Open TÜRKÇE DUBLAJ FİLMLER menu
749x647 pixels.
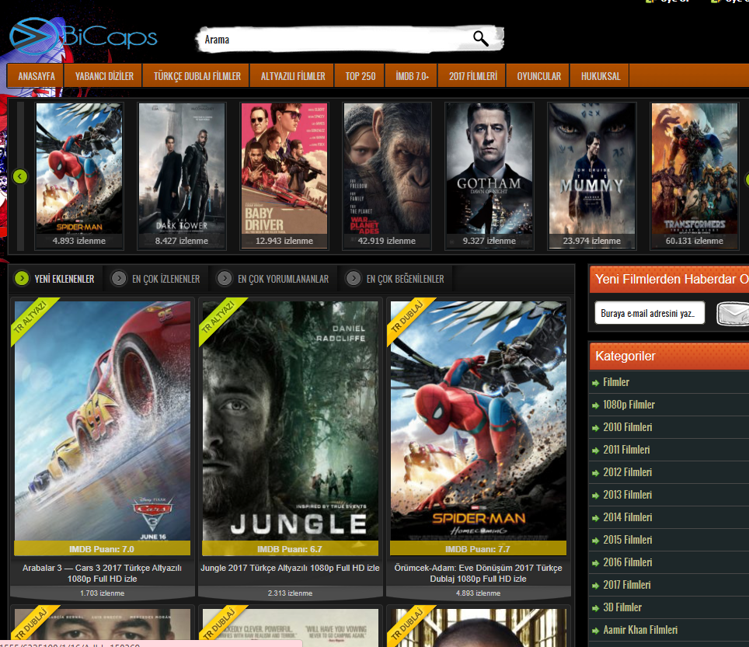(197, 76)
